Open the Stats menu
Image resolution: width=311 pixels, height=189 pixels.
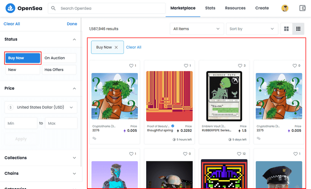[210, 8]
